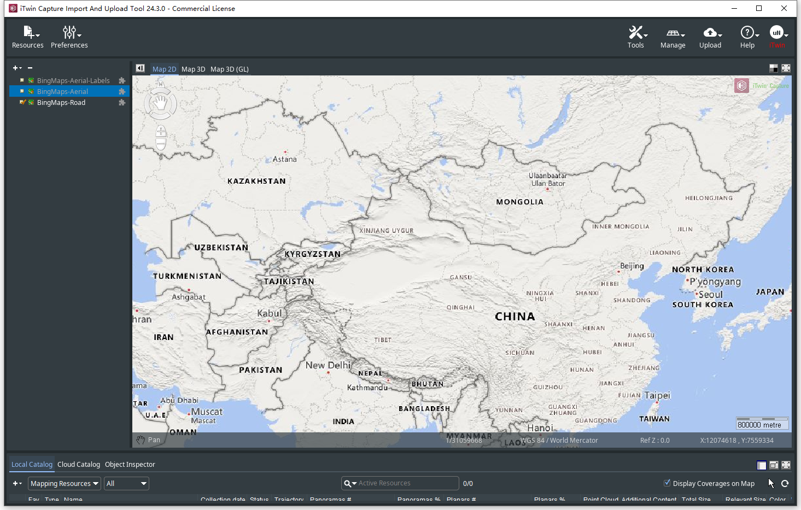Switch to Map 3D (GL) tab
Viewport: 801px width, 510px height.
[x=229, y=69]
